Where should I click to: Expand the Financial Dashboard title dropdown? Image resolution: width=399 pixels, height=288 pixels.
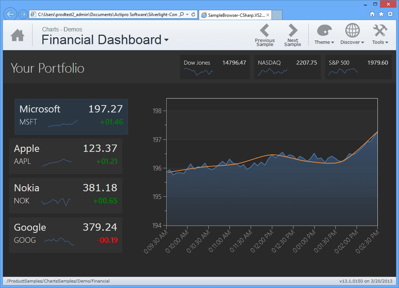pos(166,40)
